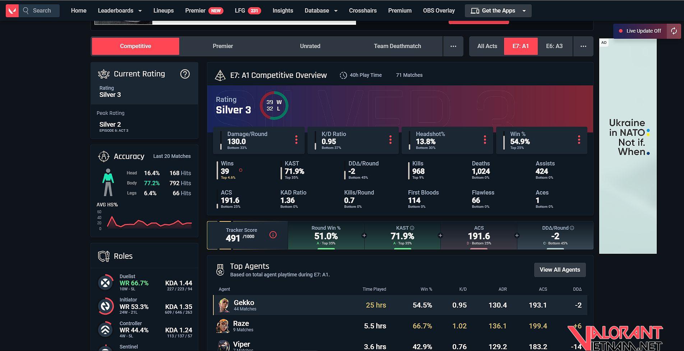
Task: Click the win/loss ring chart
Action: [274, 106]
